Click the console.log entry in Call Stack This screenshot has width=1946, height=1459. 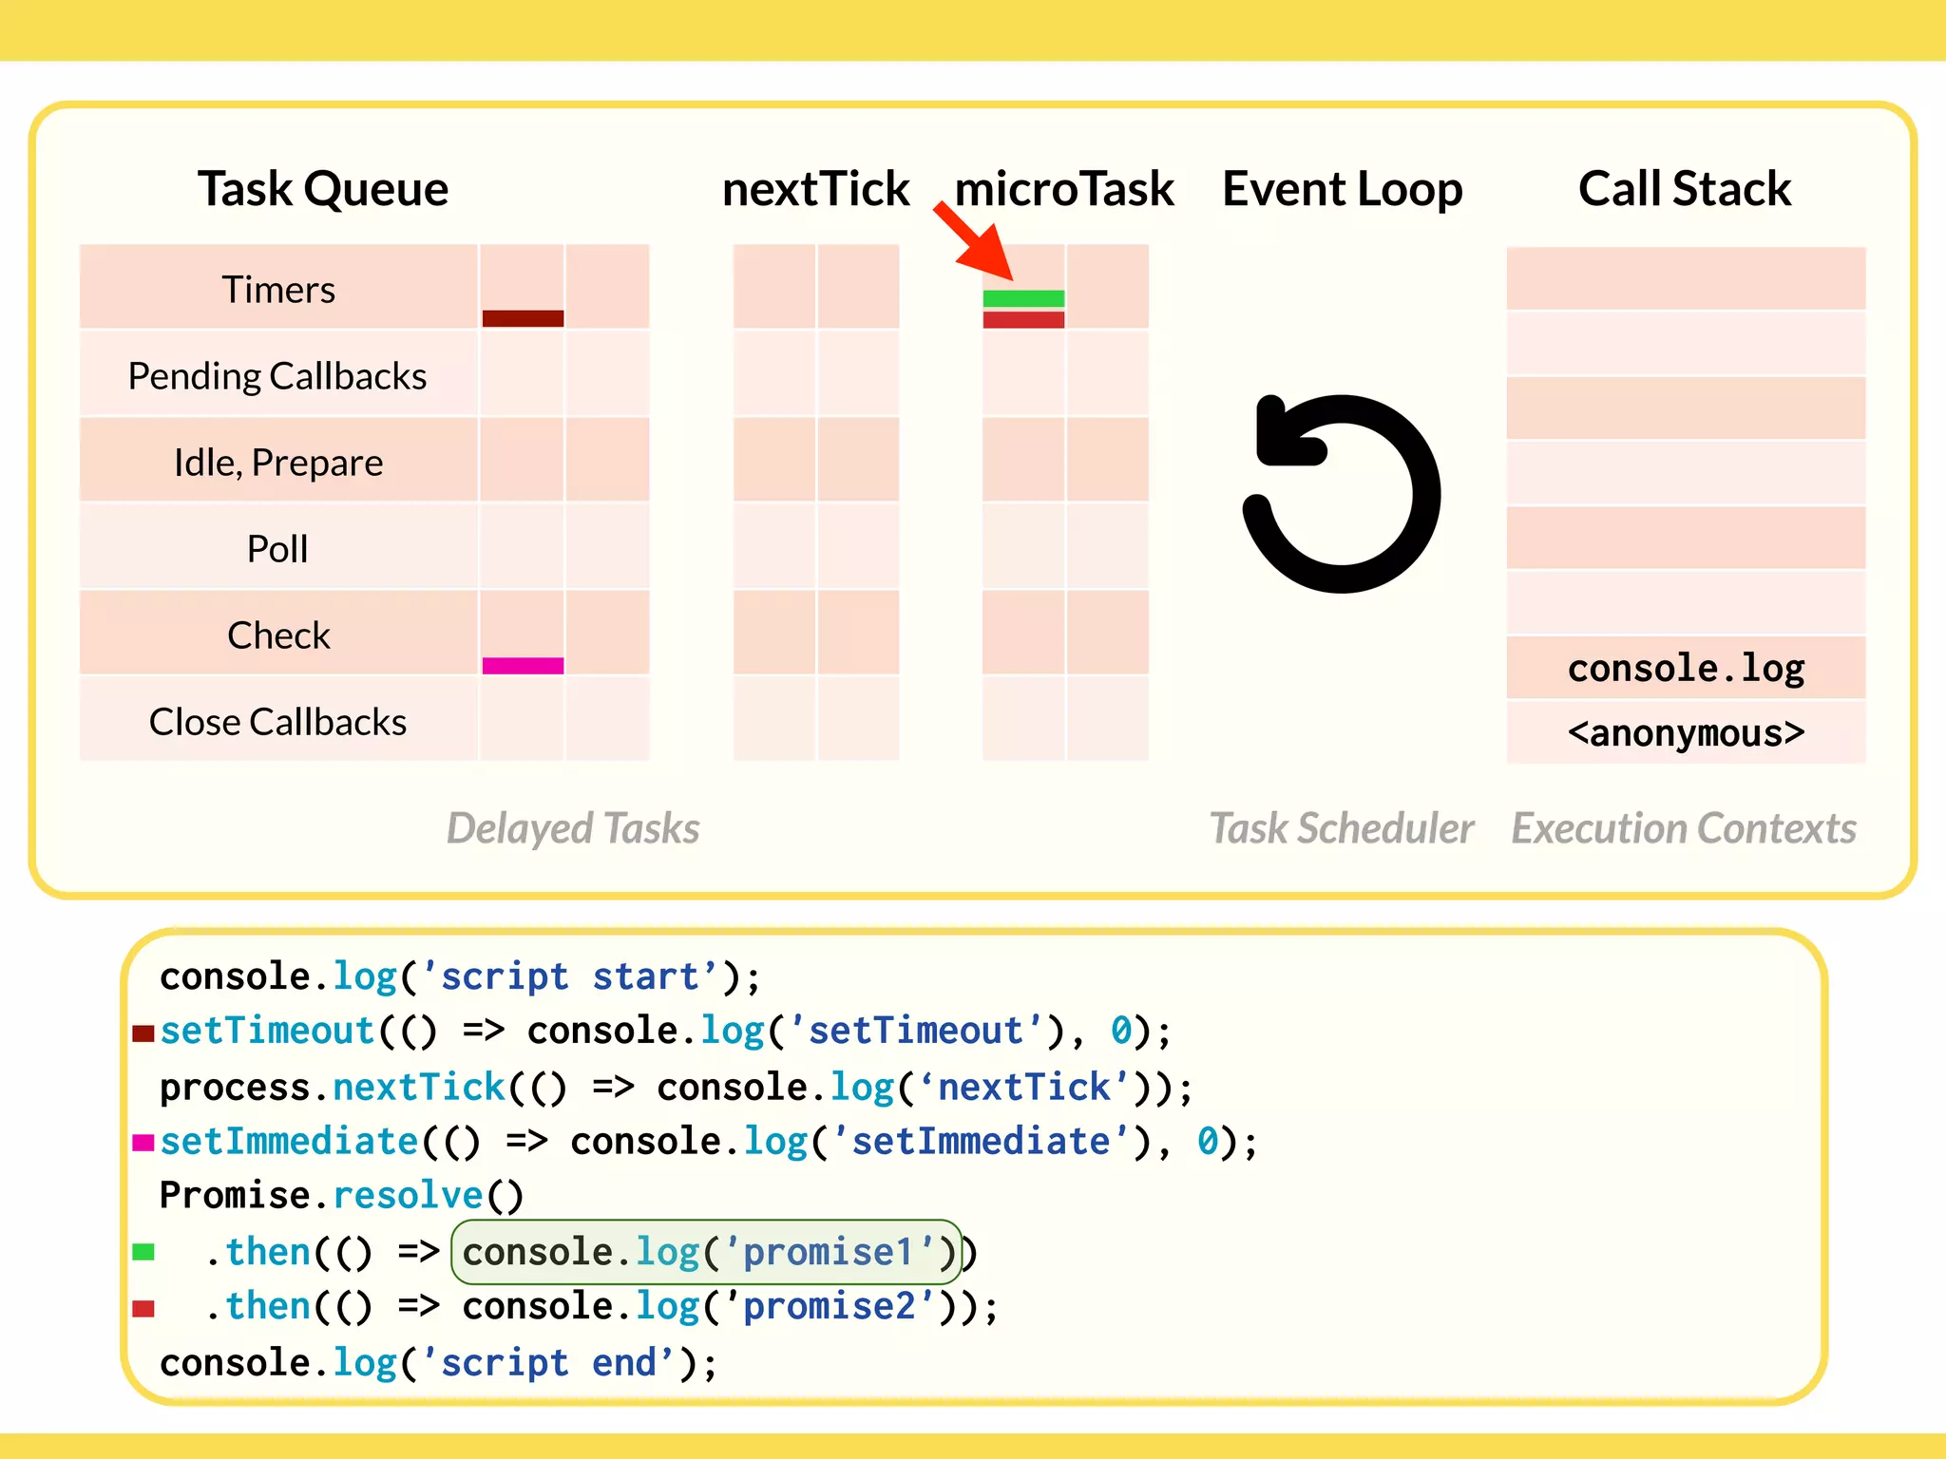[x=1686, y=668]
